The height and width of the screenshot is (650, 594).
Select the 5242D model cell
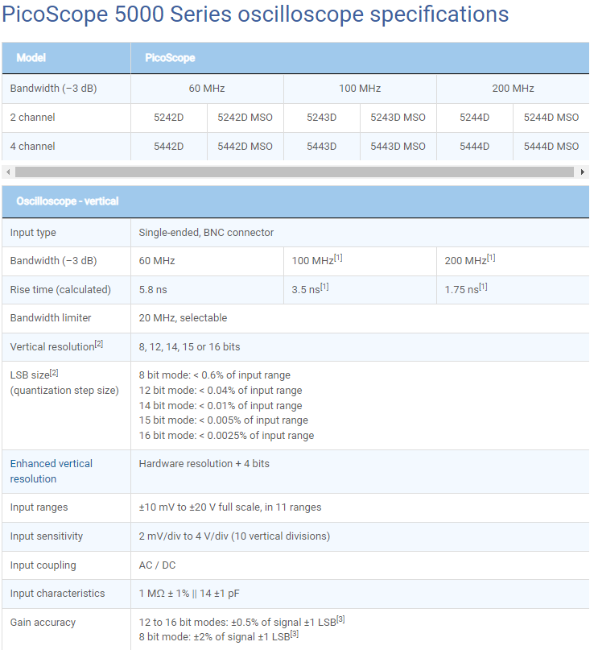pyautogui.click(x=168, y=118)
